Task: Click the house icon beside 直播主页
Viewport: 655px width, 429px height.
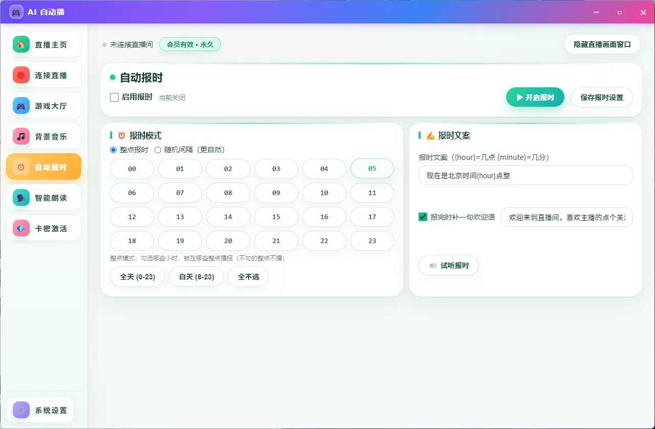Action: point(21,44)
